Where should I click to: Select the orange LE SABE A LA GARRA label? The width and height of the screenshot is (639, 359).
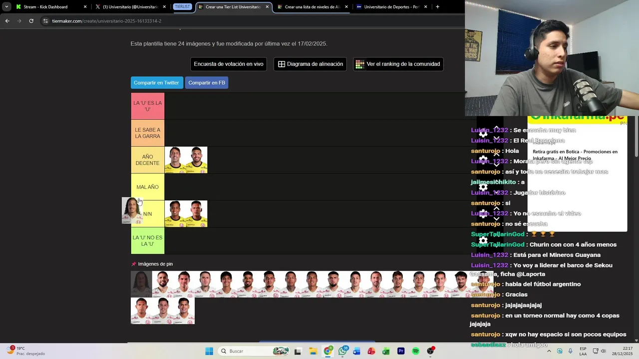point(148,133)
